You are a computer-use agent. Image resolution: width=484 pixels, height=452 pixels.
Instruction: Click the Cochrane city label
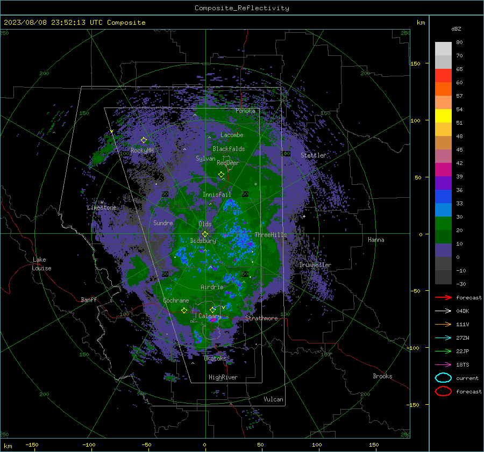[x=176, y=300]
